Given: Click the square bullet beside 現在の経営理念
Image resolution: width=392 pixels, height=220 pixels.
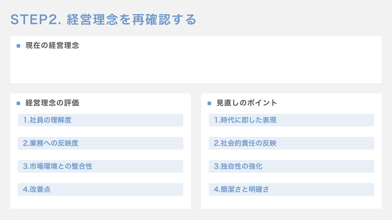Looking at the screenshot, I should click(x=18, y=46).
